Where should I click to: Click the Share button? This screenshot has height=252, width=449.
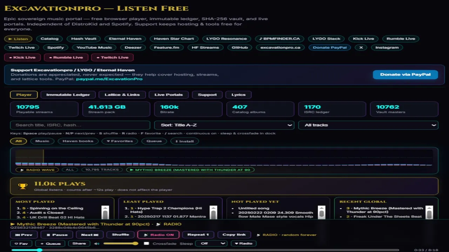coord(79,244)
